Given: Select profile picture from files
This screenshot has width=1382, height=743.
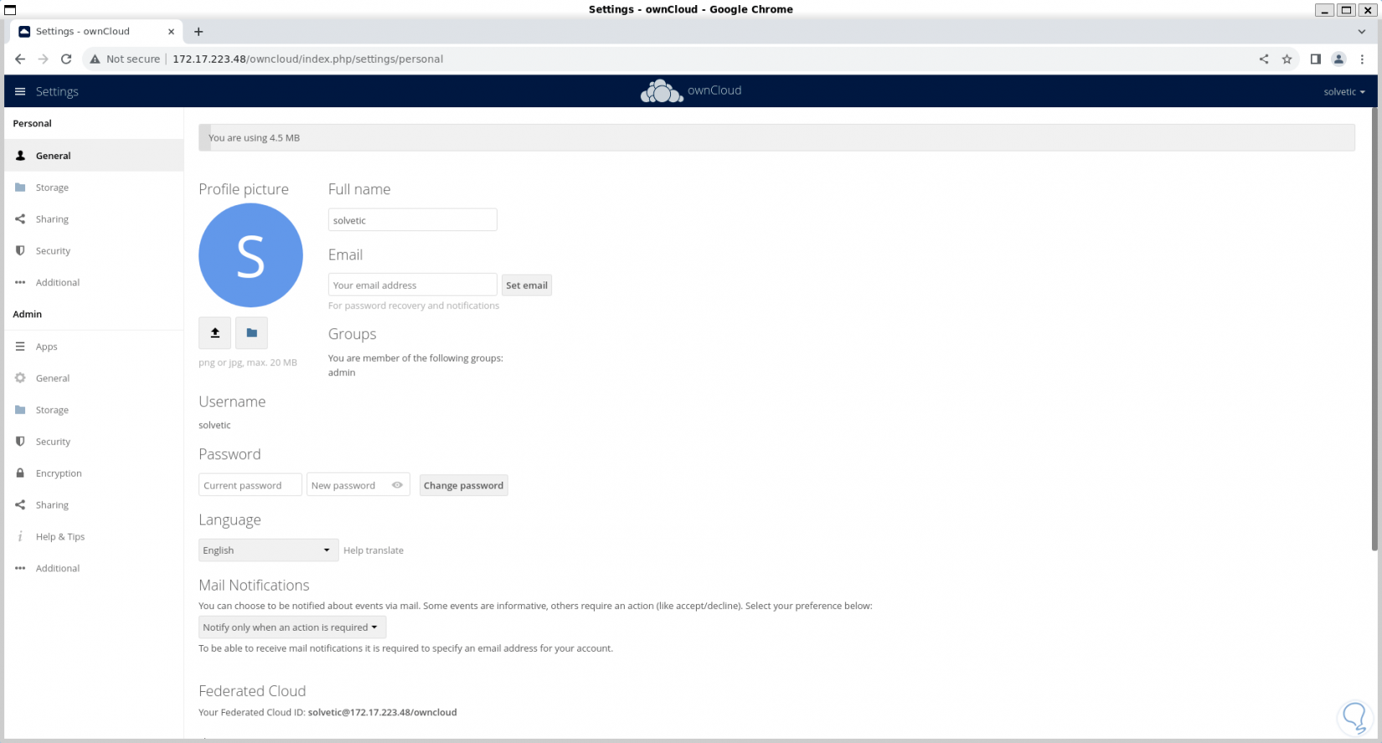Looking at the screenshot, I should [251, 333].
